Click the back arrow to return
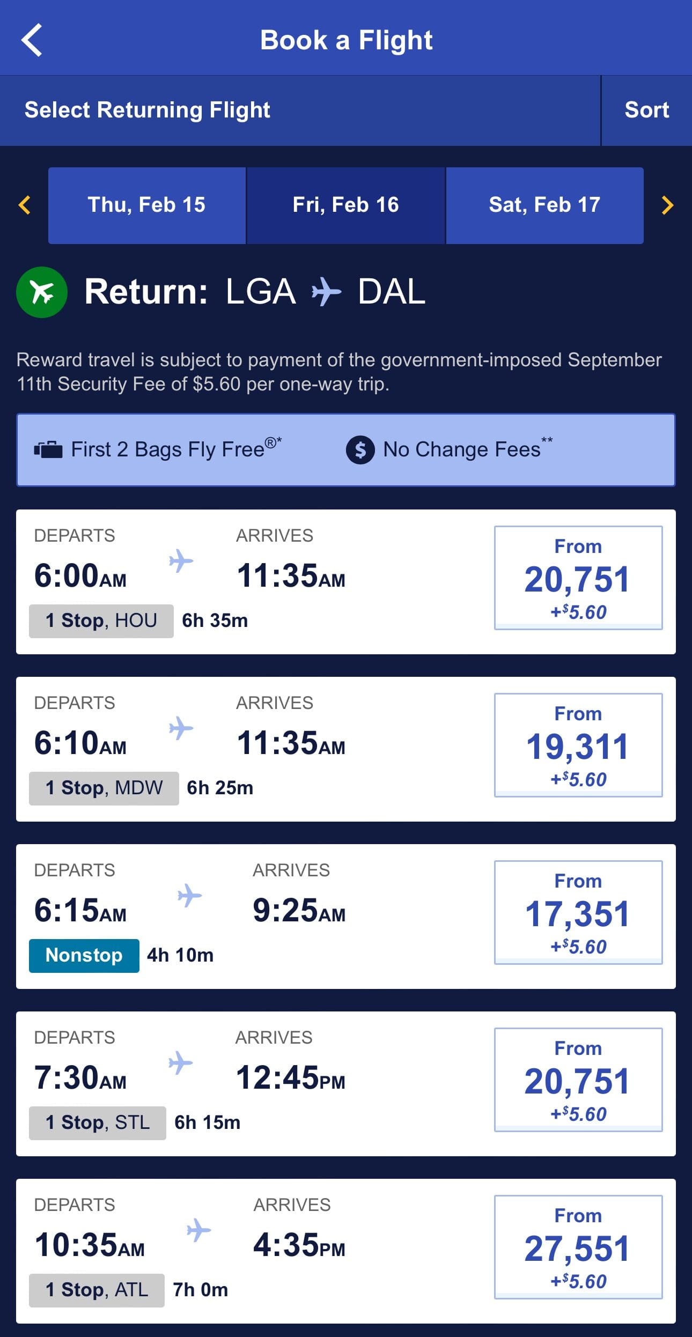 tap(32, 39)
